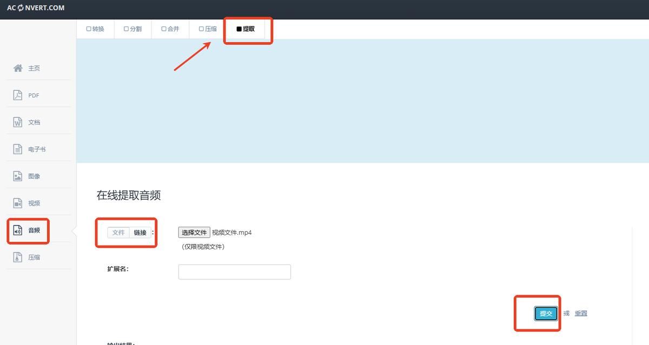
Task: Click the 扩展名 input field
Action: (235, 272)
